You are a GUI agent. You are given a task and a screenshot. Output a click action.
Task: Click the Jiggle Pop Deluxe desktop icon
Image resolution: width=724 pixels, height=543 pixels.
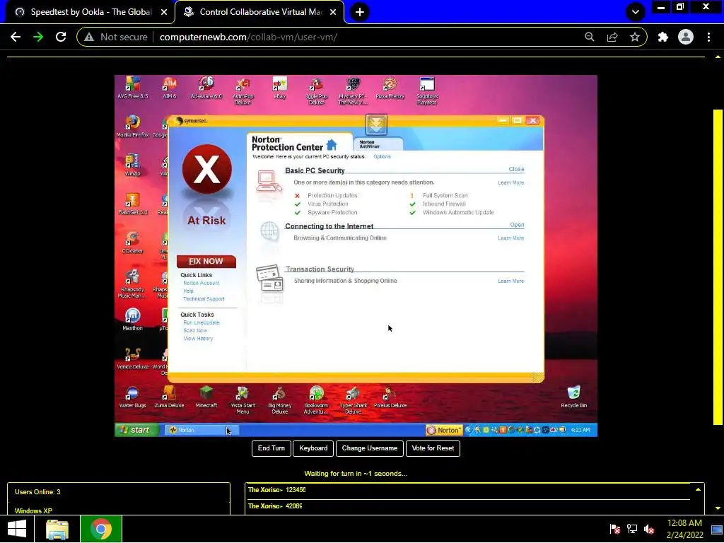tap(316, 90)
